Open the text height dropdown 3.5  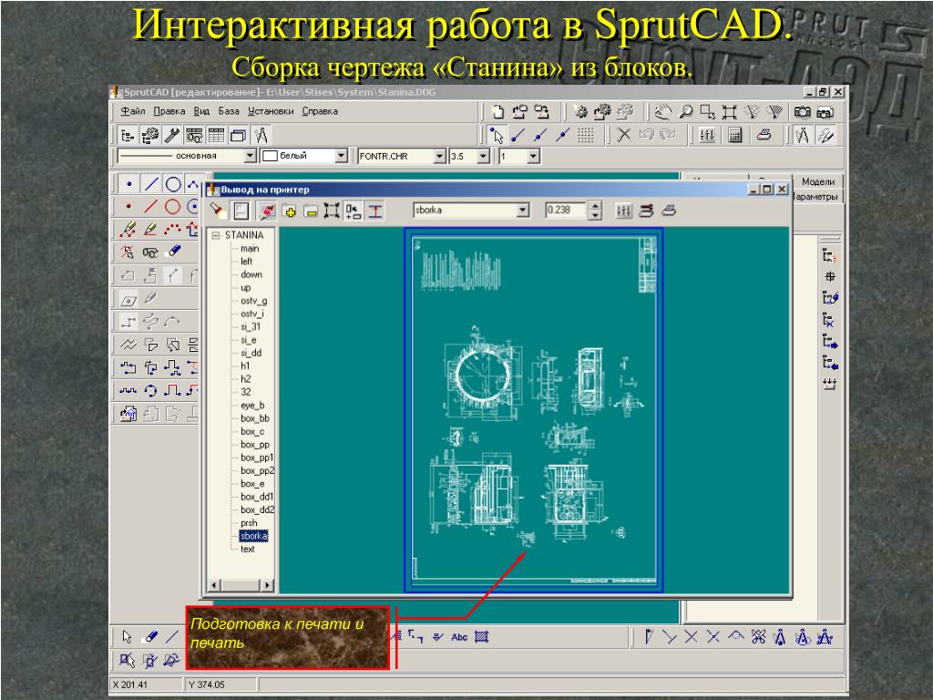[484, 156]
